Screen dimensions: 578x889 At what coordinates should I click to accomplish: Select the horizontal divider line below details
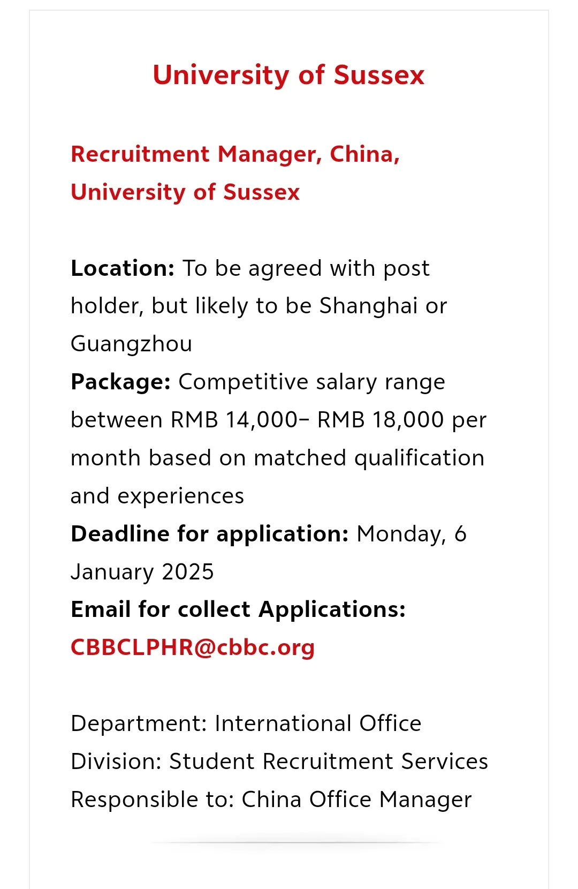(296, 842)
